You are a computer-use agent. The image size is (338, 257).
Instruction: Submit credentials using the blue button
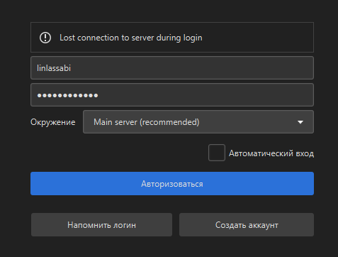coord(172,184)
